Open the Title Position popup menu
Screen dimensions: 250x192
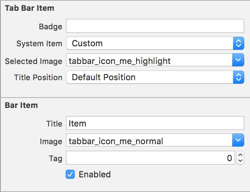pos(155,77)
